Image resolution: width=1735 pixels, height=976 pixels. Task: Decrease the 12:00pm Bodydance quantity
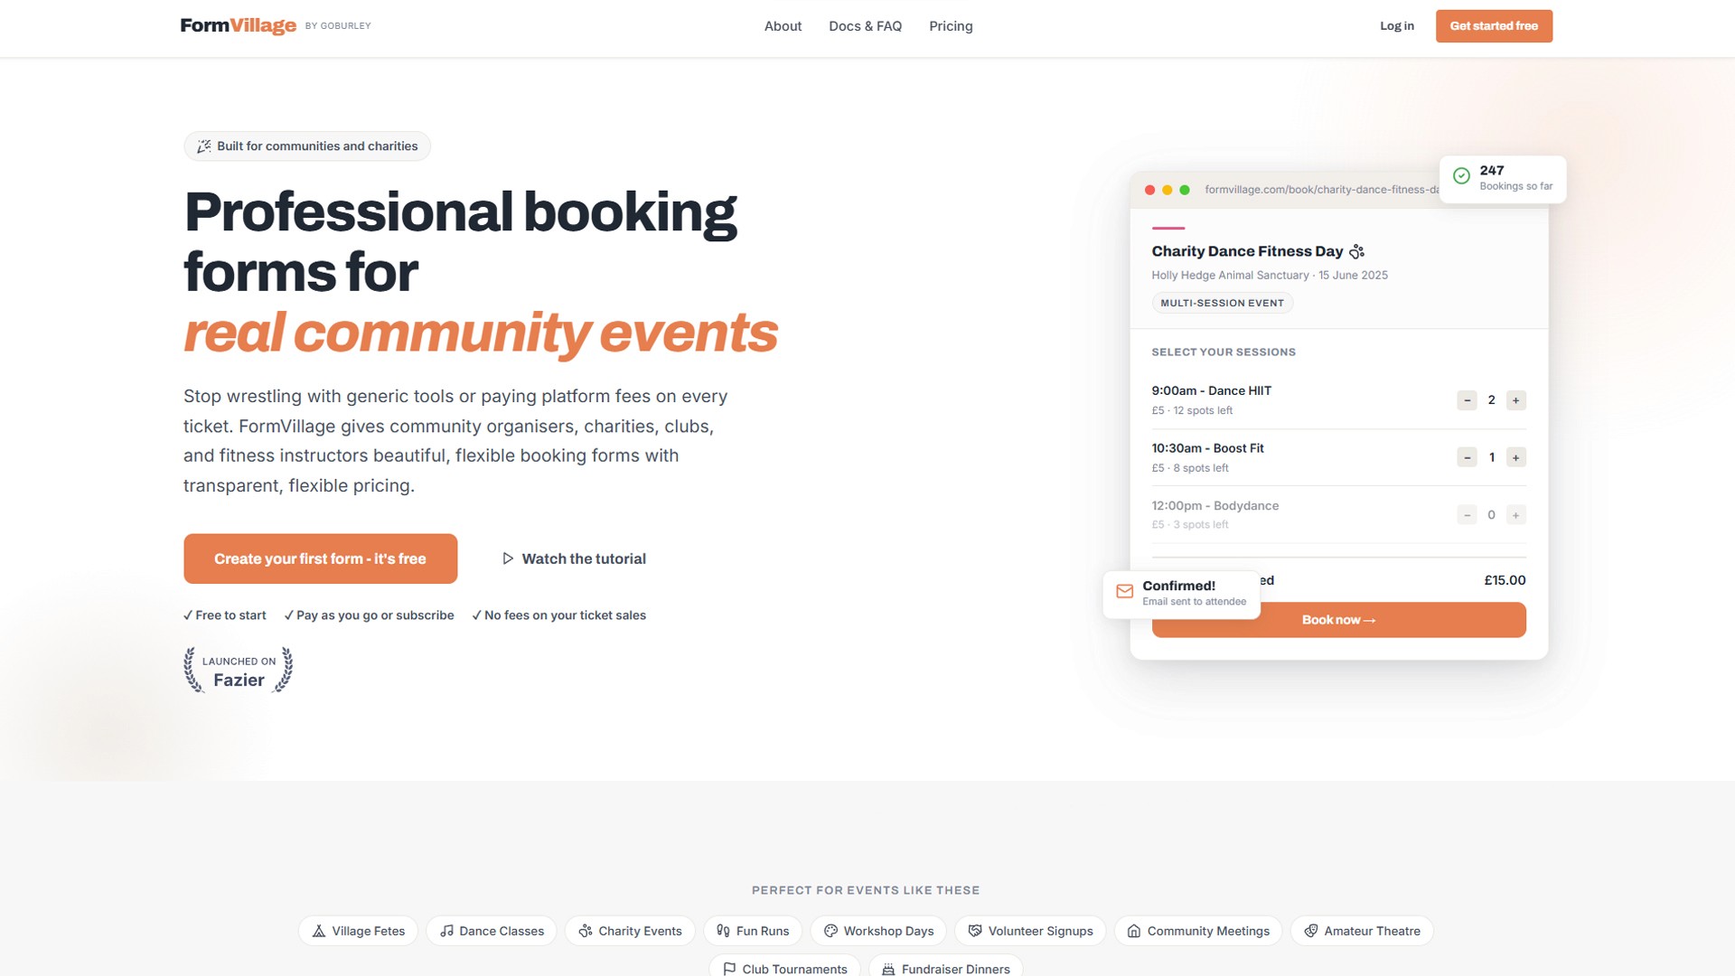point(1467,515)
